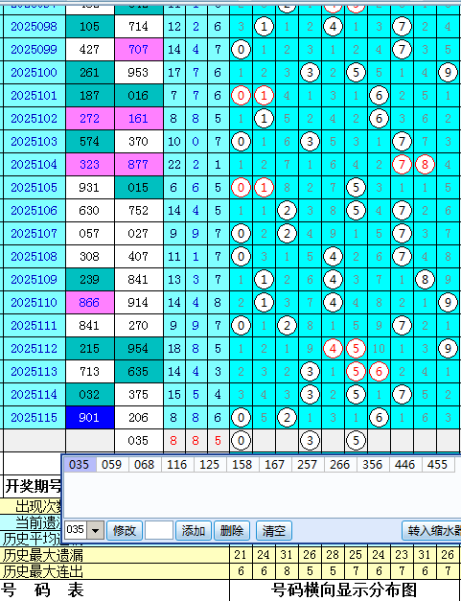This screenshot has width=461, height=601.
Task: Click the 删除 button
Action: pos(231,531)
